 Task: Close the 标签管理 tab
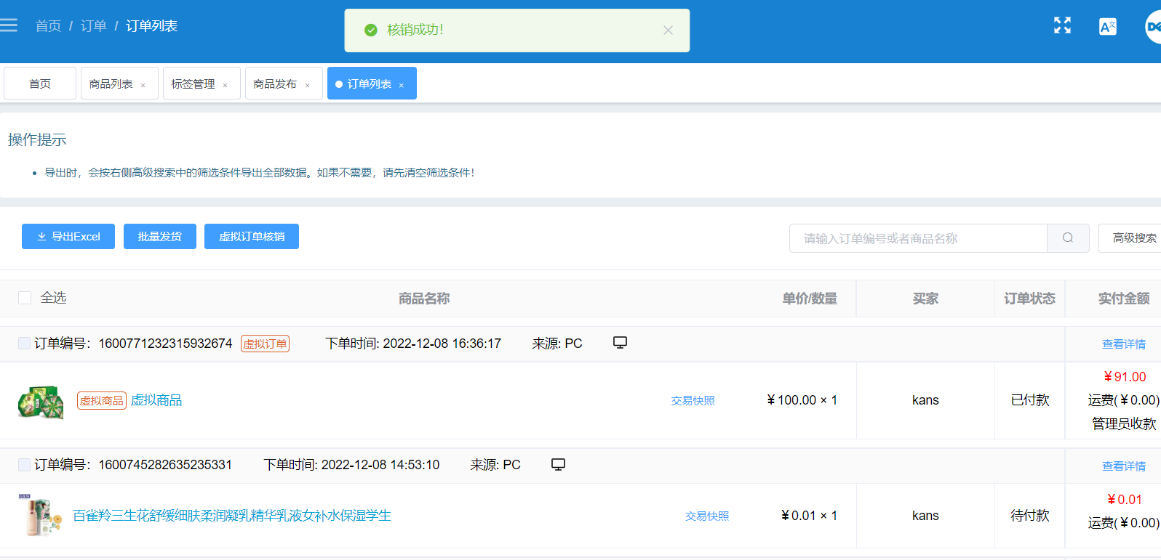pos(226,85)
